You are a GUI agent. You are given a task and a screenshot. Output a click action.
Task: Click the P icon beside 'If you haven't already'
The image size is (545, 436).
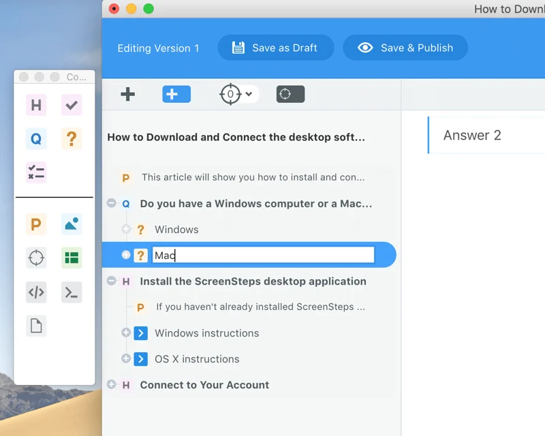pos(140,307)
